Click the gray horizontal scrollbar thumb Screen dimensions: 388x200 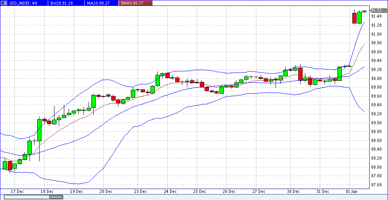click(x=56, y=197)
